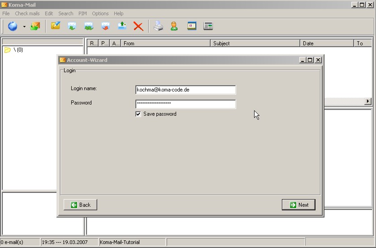Click the reply envelope toolbar icon
This screenshot has height=248, width=376.
tap(72, 26)
